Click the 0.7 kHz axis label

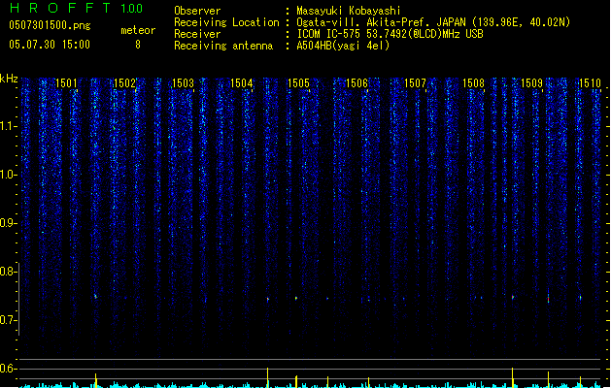(9, 320)
